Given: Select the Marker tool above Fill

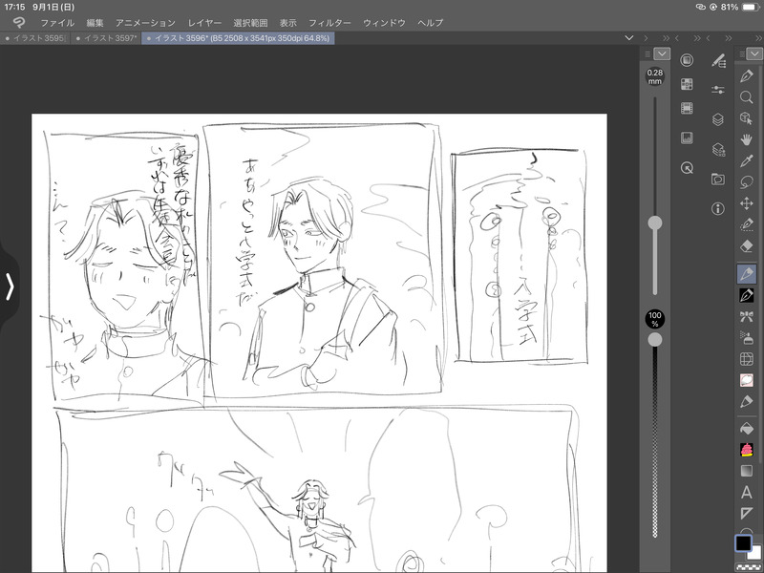Looking at the screenshot, I should click(746, 401).
